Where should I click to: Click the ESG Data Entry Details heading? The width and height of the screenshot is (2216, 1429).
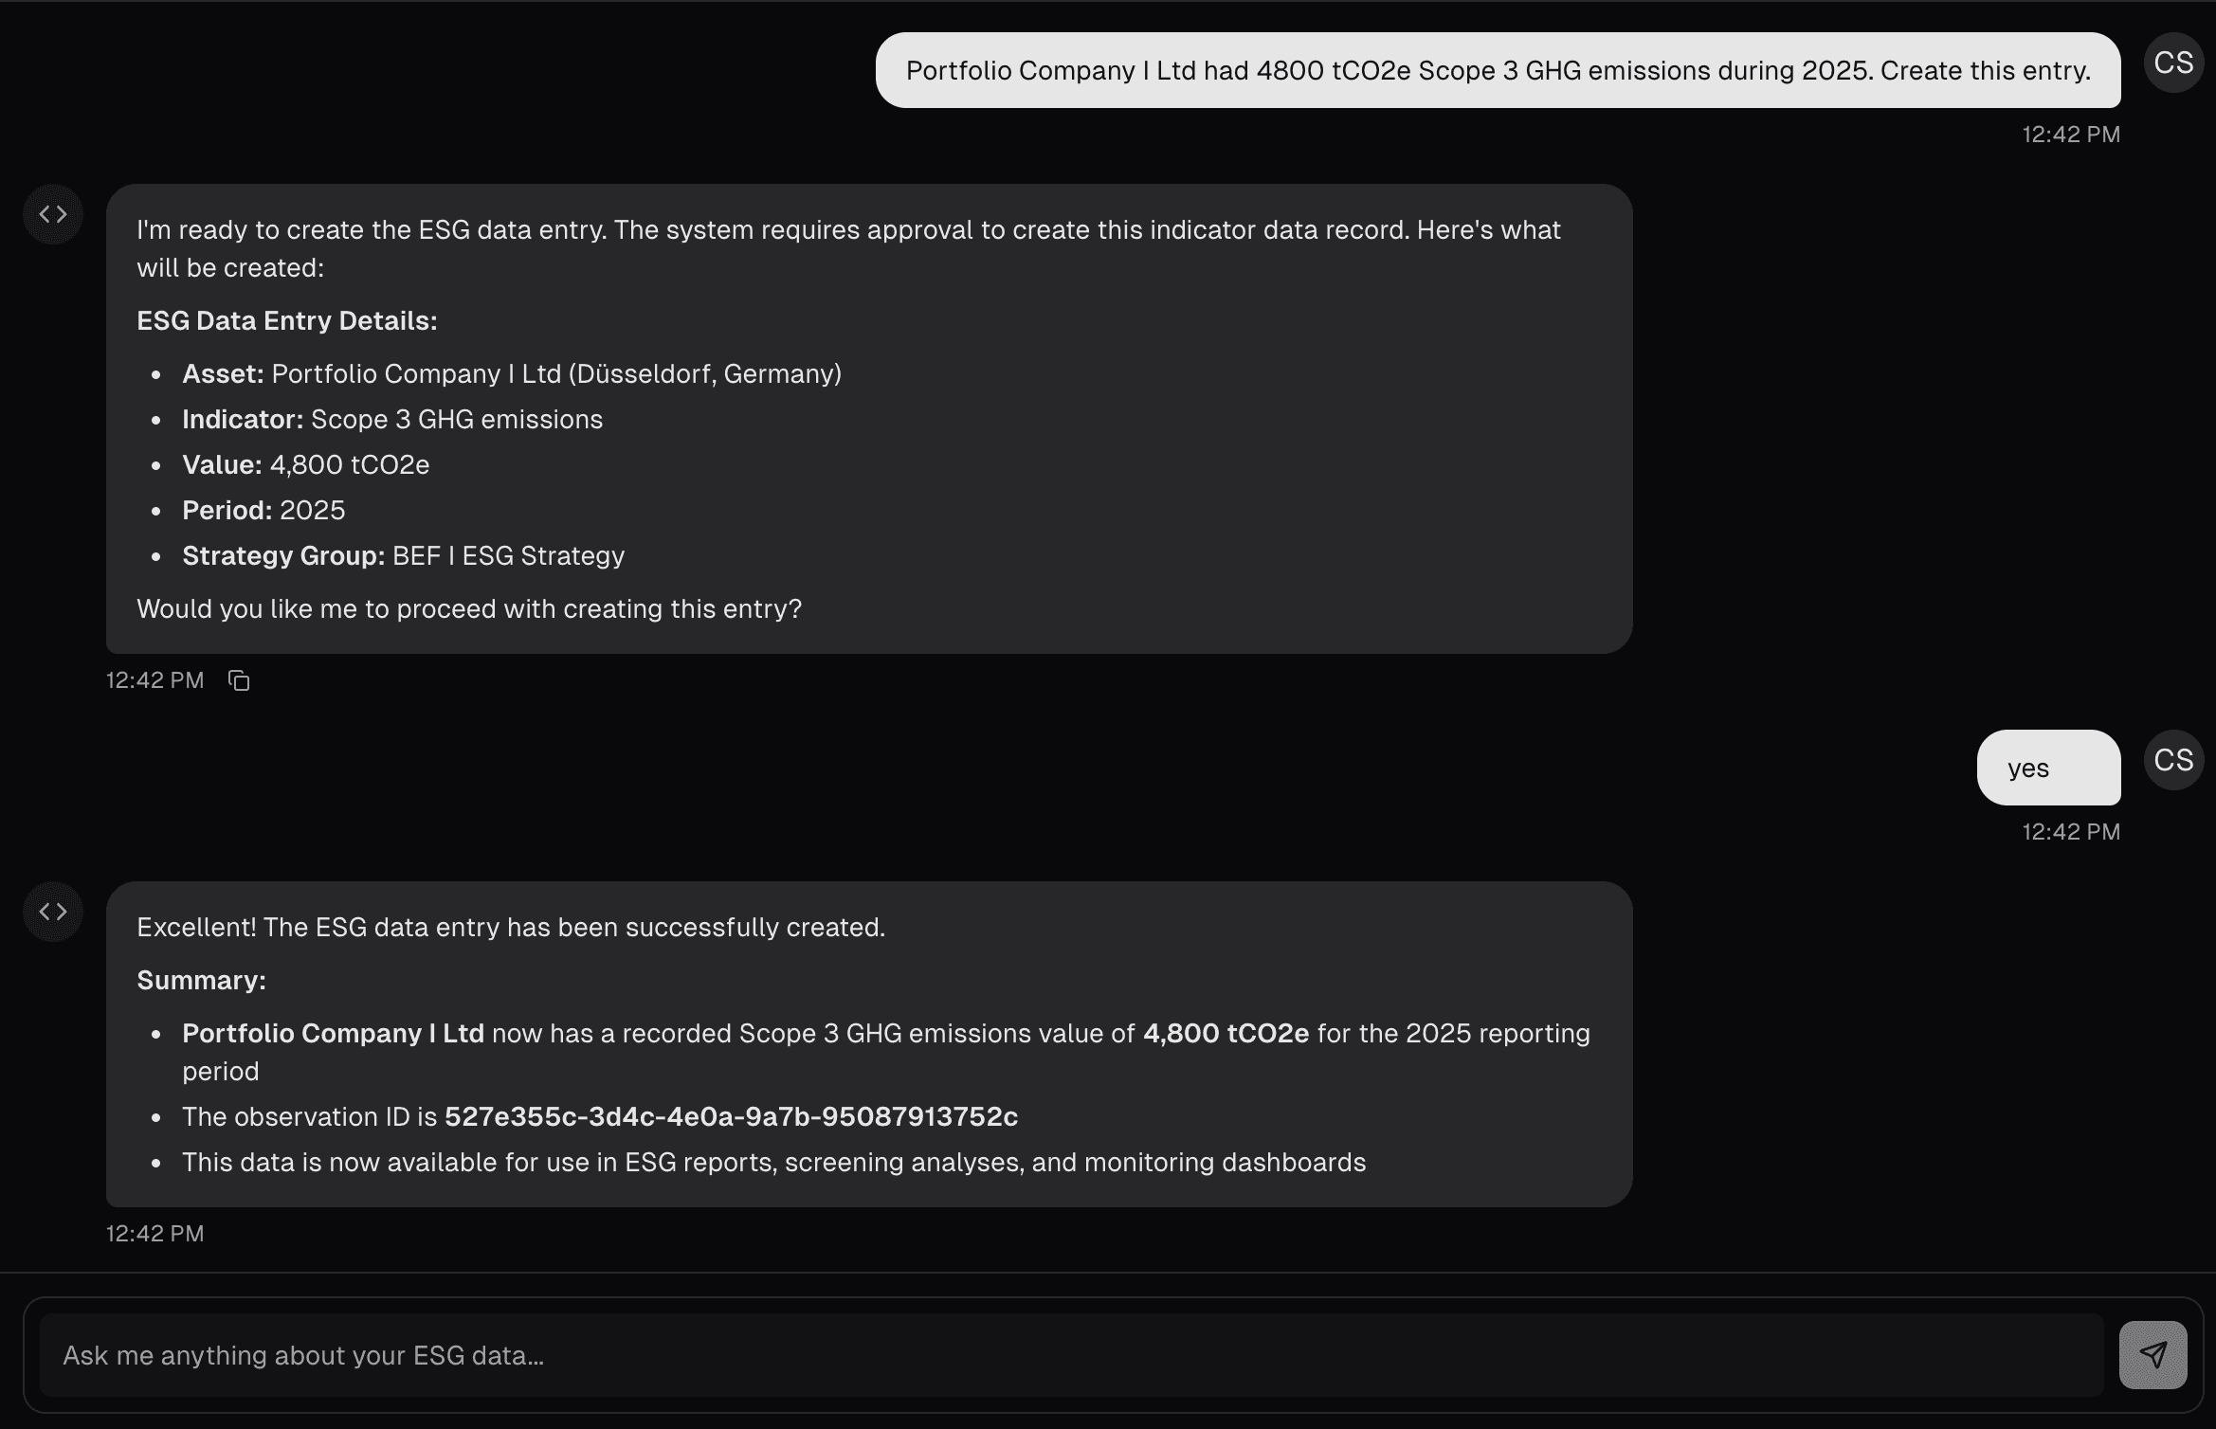tap(286, 320)
